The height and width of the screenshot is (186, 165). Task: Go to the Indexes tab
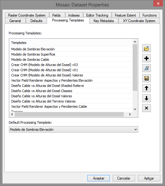[74, 15]
